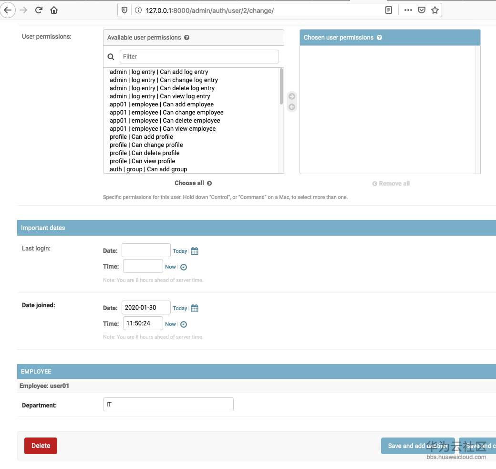The image size is (496, 469).
Task: Open the browser home page
Action: pyautogui.click(x=54, y=10)
